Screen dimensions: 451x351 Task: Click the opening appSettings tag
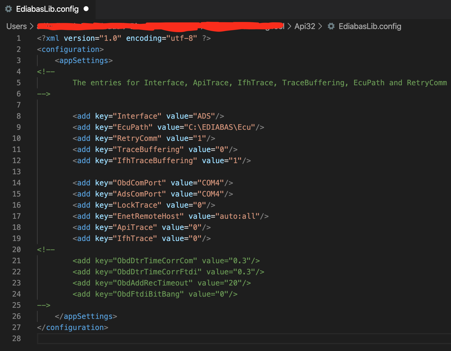tap(84, 61)
